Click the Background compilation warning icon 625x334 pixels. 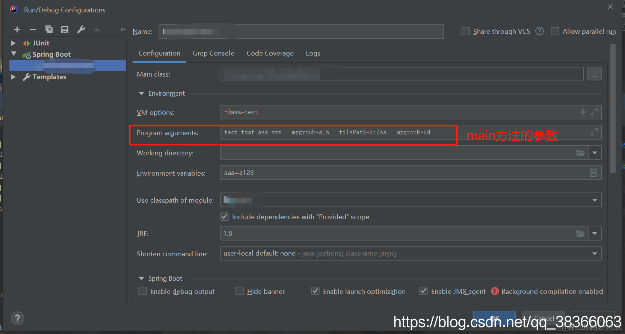point(495,291)
